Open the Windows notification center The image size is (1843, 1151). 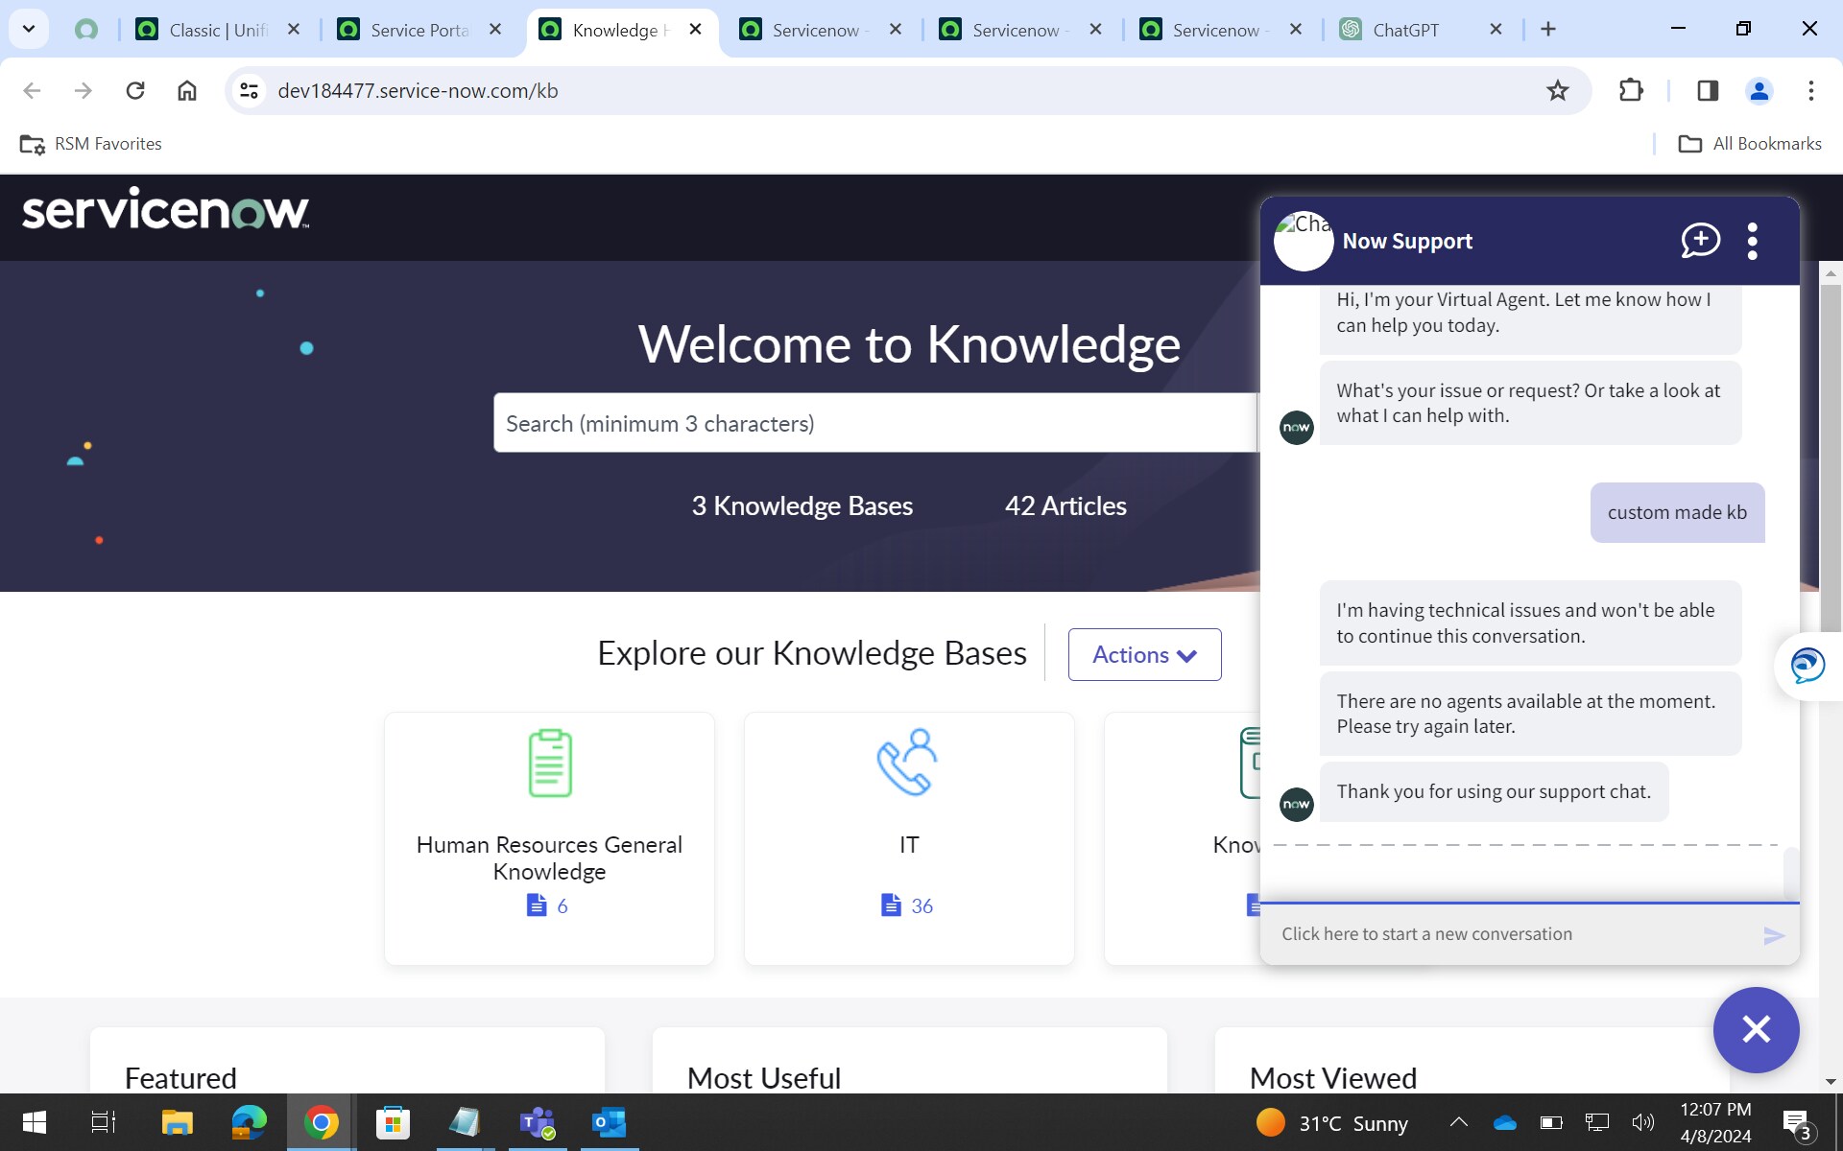[x=1796, y=1122]
